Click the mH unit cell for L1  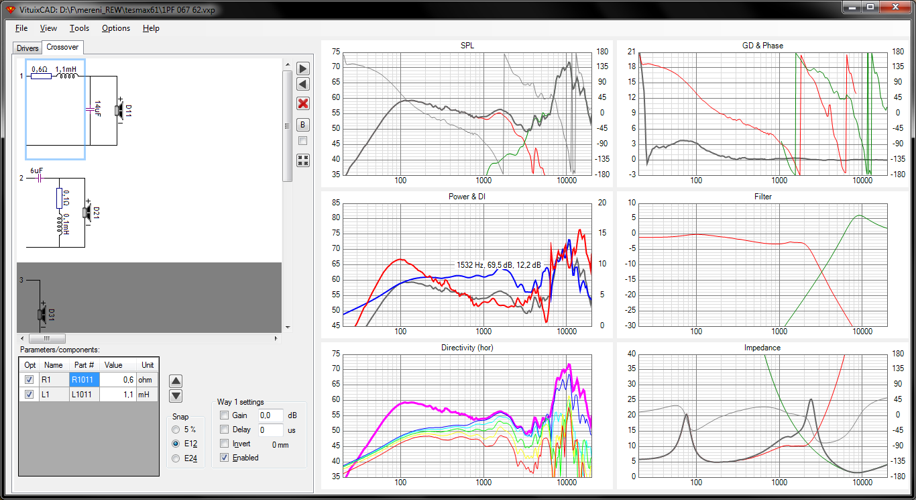tap(147, 395)
